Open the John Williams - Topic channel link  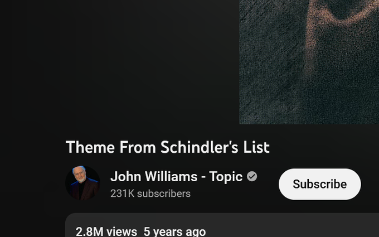pyautogui.click(x=177, y=177)
